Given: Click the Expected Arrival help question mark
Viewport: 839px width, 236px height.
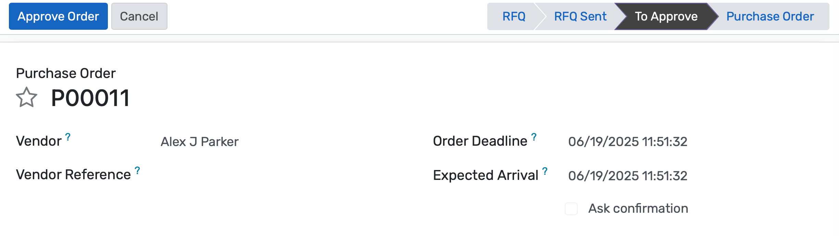Looking at the screenshot, I should pos(545,171).
